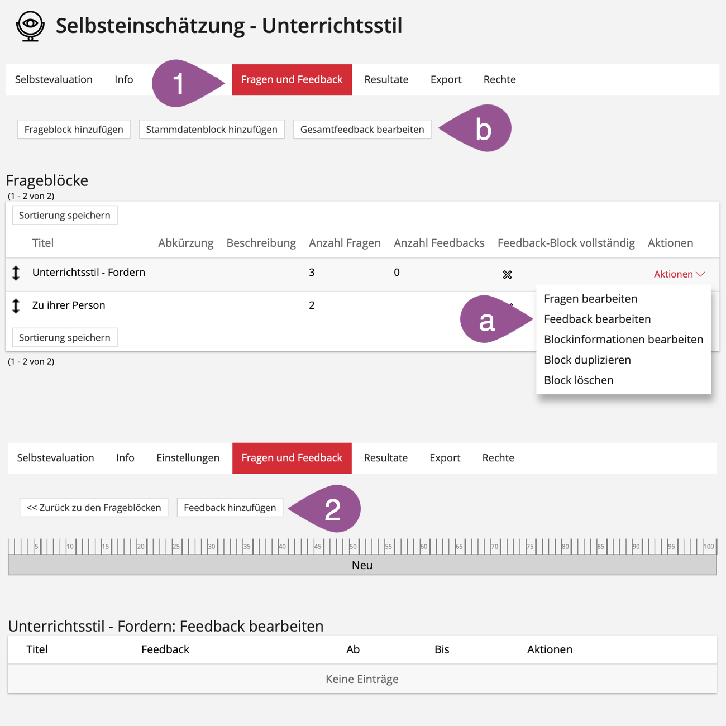Go back via Zurück zu den Frageblöcken
Image resolution: width=726 pixels, height=726 pixels.
point(94,508)
